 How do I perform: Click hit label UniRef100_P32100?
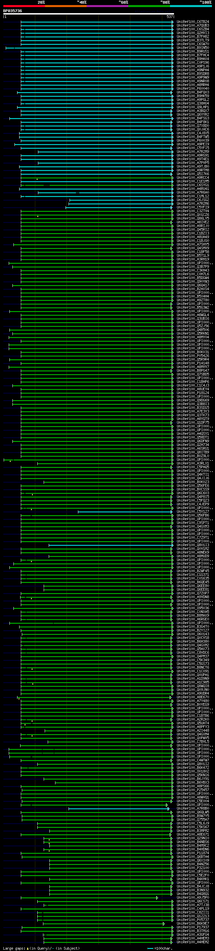point(193,868)
